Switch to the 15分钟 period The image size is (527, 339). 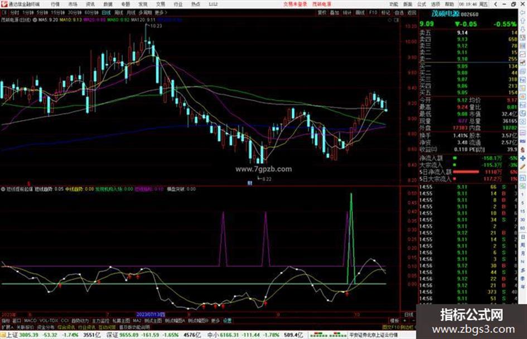(58, 13)
